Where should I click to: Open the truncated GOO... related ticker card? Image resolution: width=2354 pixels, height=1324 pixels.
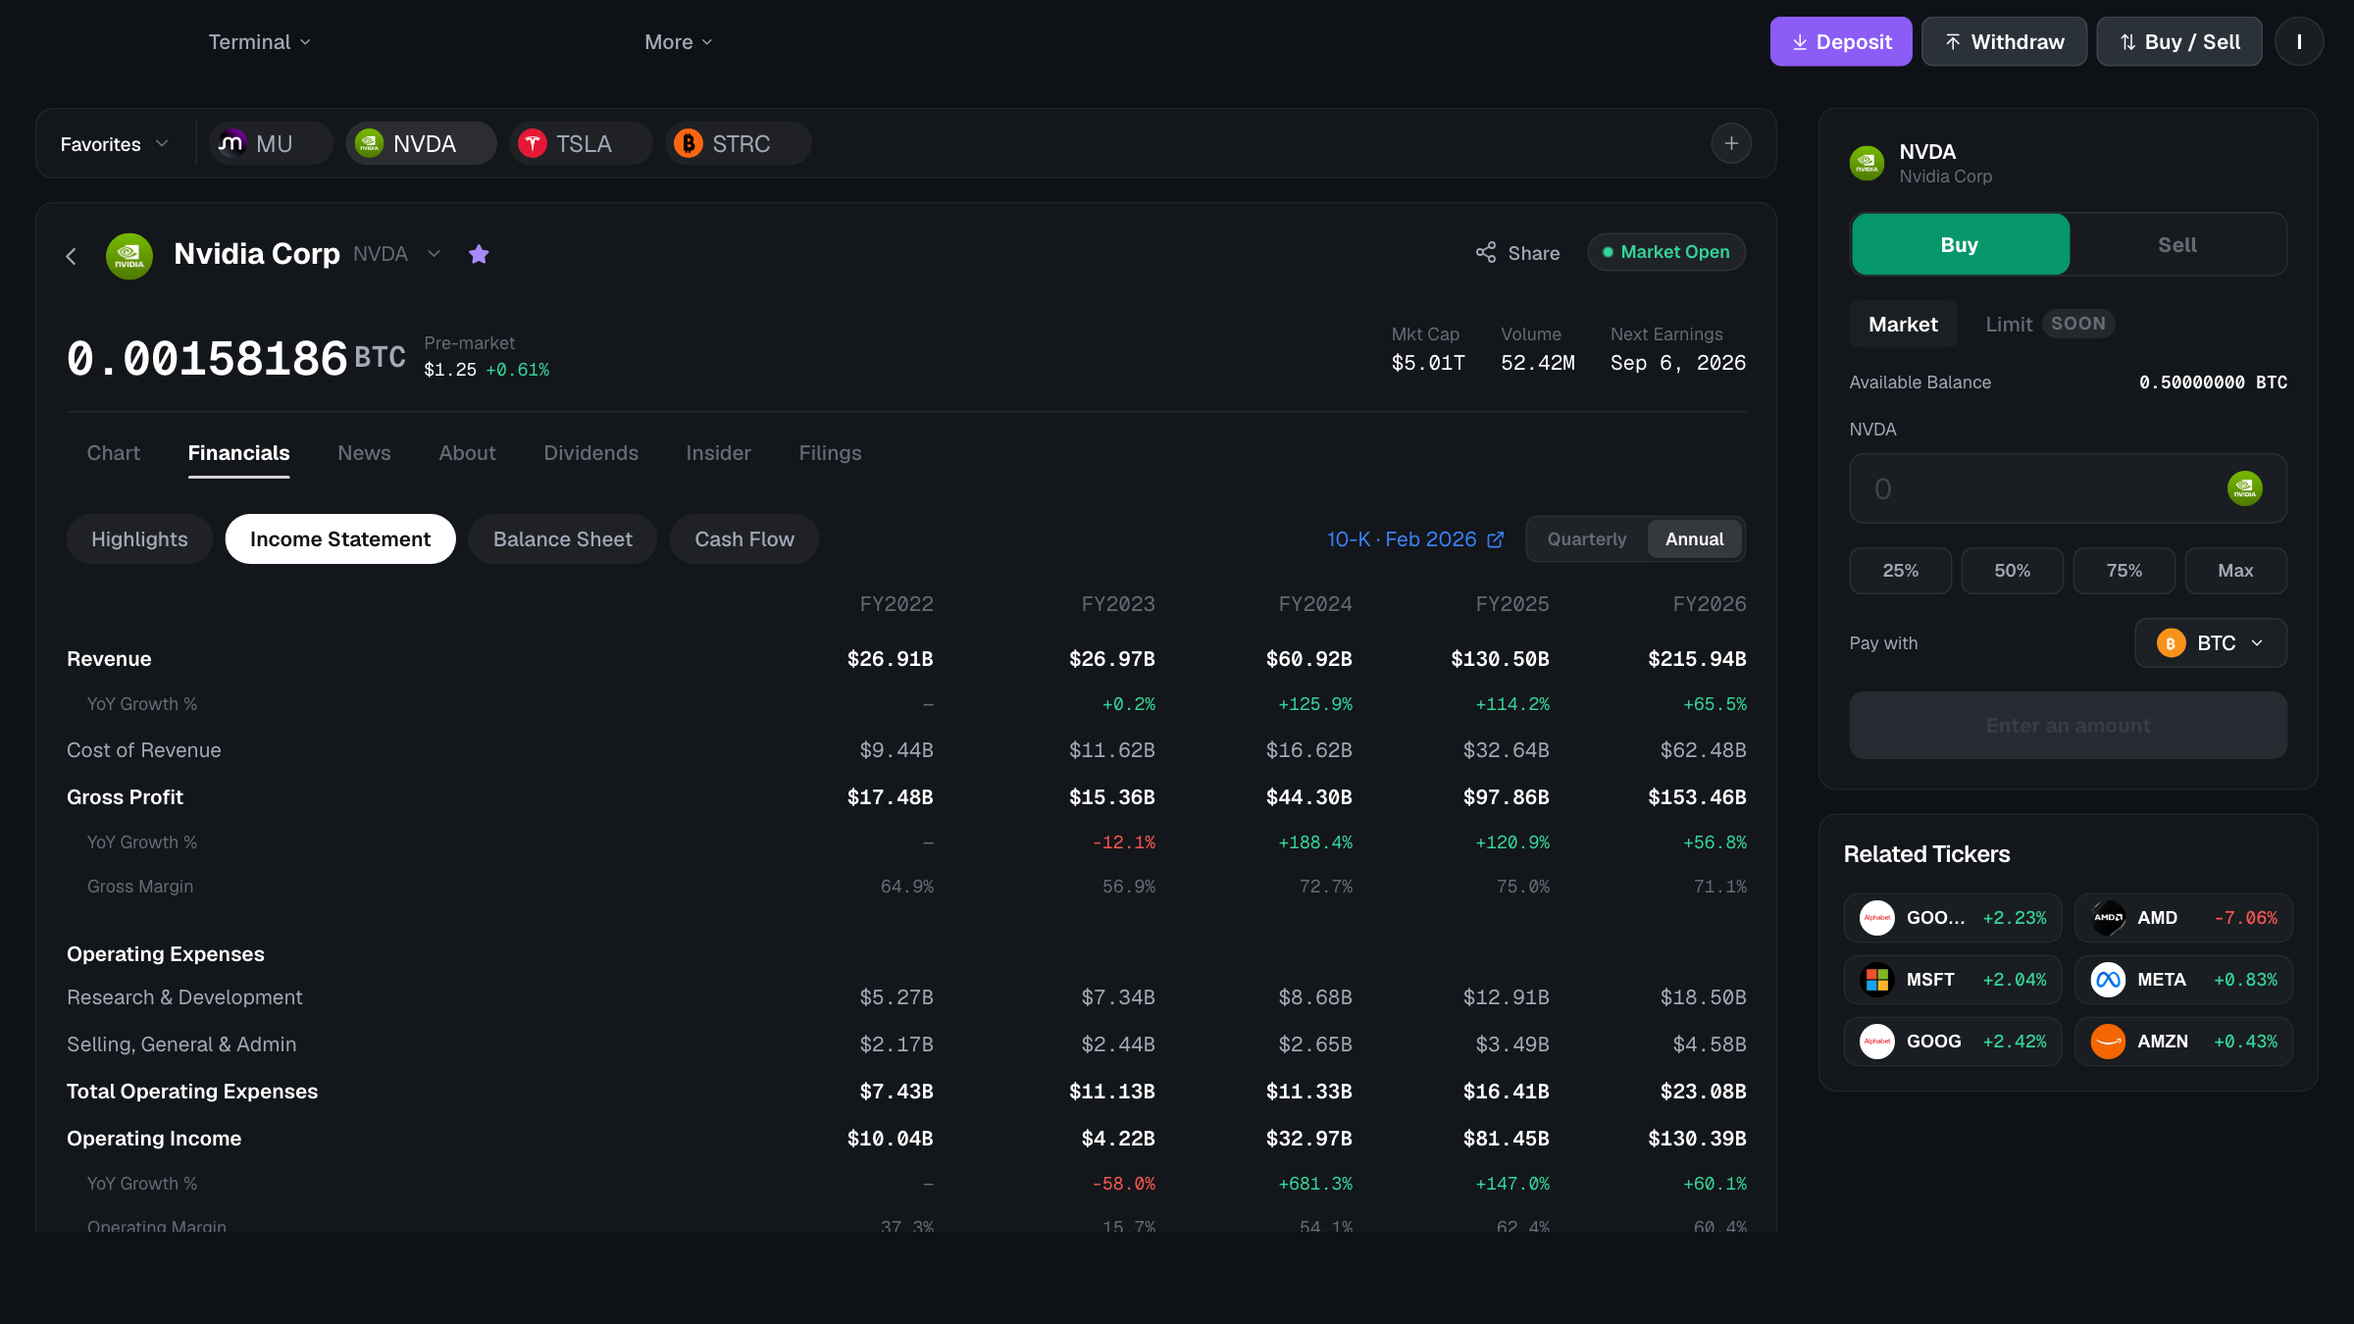[1952, 917]
